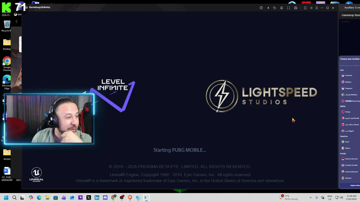Open X app from taskbar
Screen dimensions: 360x202
click(x=89, y=198)
